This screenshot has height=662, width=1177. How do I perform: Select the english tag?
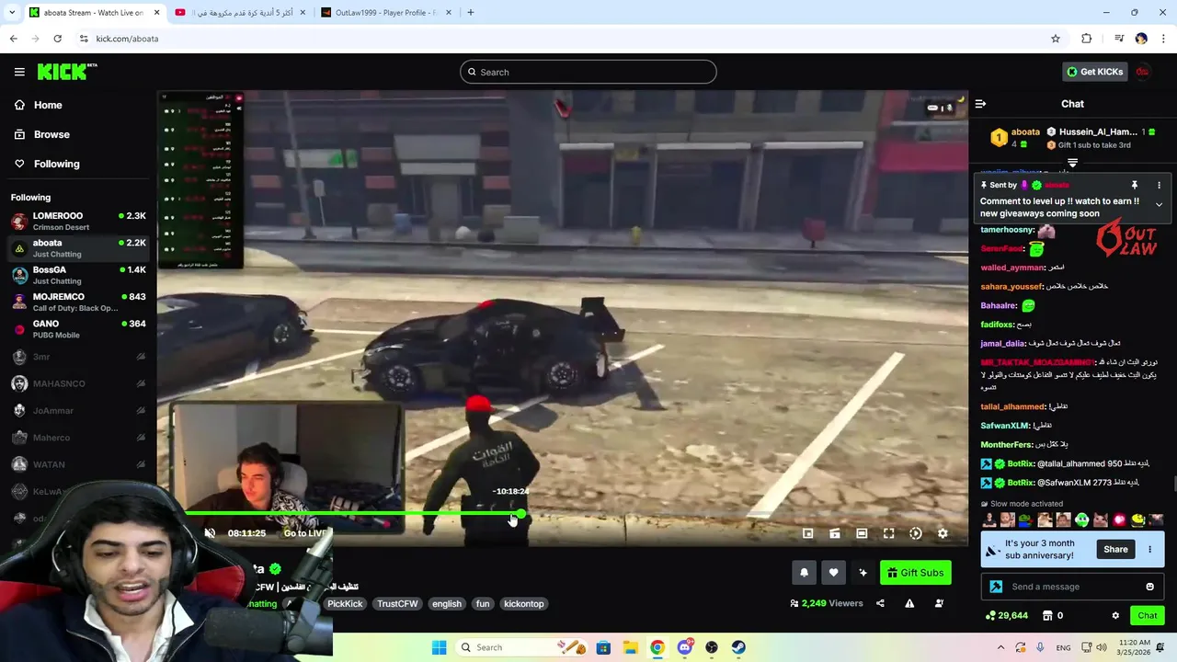[447, 604]
